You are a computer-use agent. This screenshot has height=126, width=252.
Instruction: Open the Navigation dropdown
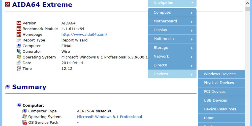pos(172,3)
